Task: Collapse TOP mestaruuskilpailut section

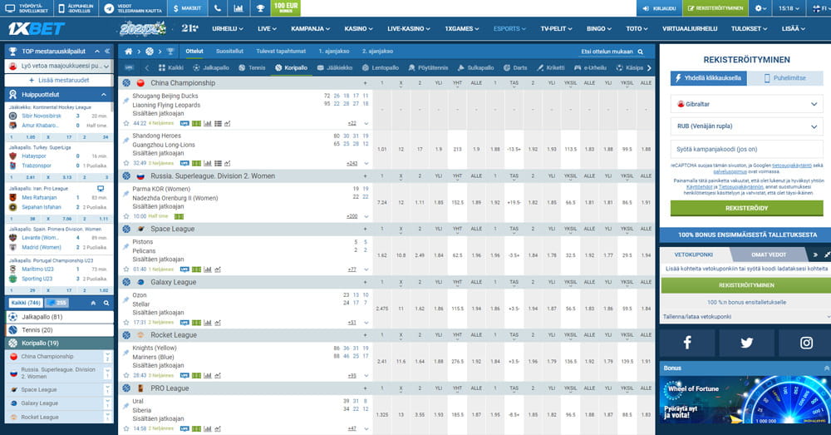Action: [x=97, y=51]
